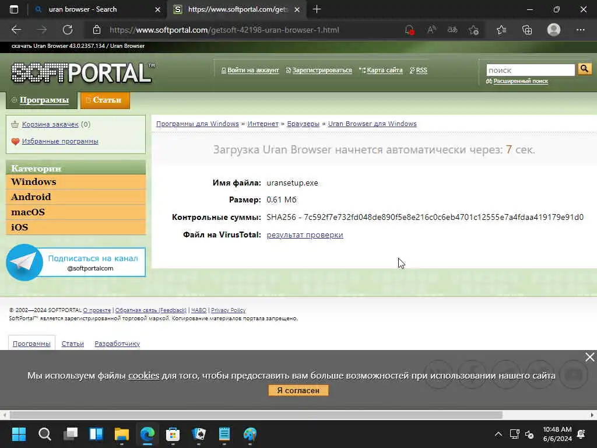Click Зарегистрироваться link
The width and height of the screenshot is (597, 448).
[322, 70]
